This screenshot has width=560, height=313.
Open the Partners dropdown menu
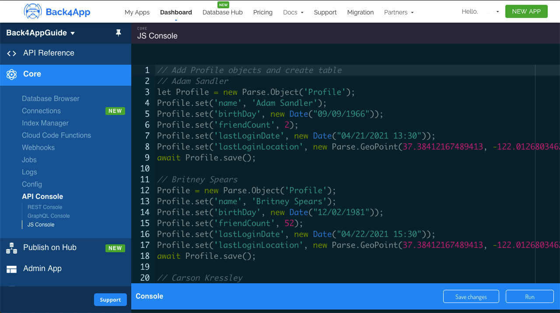point(399,12)
